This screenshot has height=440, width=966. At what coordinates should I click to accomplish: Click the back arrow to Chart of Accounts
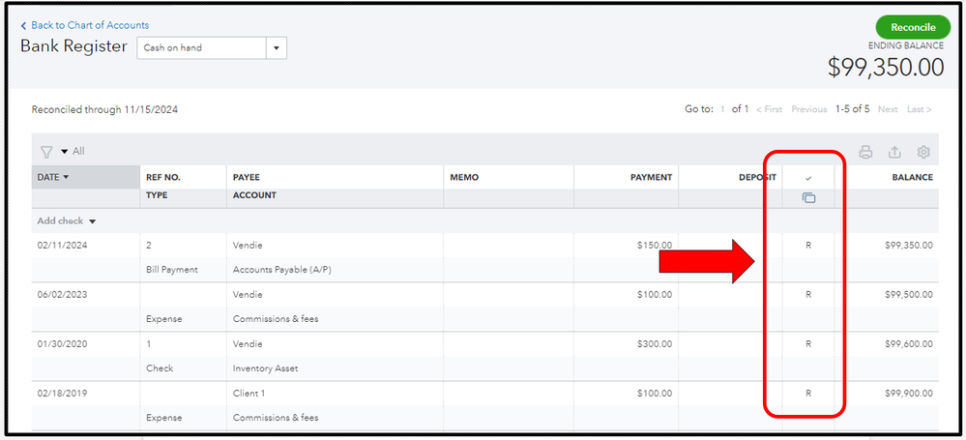point(24,25)
